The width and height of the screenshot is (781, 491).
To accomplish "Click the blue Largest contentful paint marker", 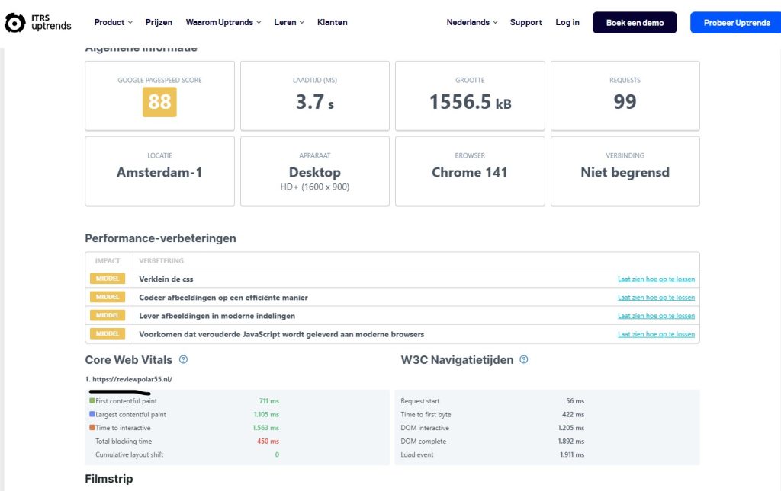I will pyautogui.click(x=92, y=415).
